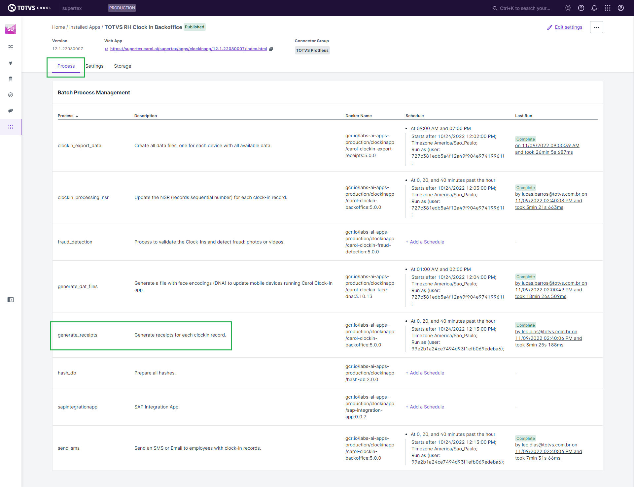Open the help question mark icon
The width and height of the screenshot is (634, 487).
(581, 8)
